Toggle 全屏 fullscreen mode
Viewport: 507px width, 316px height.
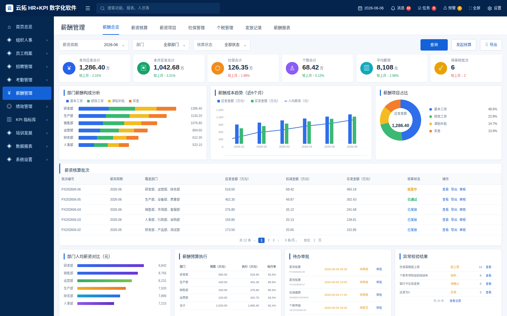[x=474, y=8]
